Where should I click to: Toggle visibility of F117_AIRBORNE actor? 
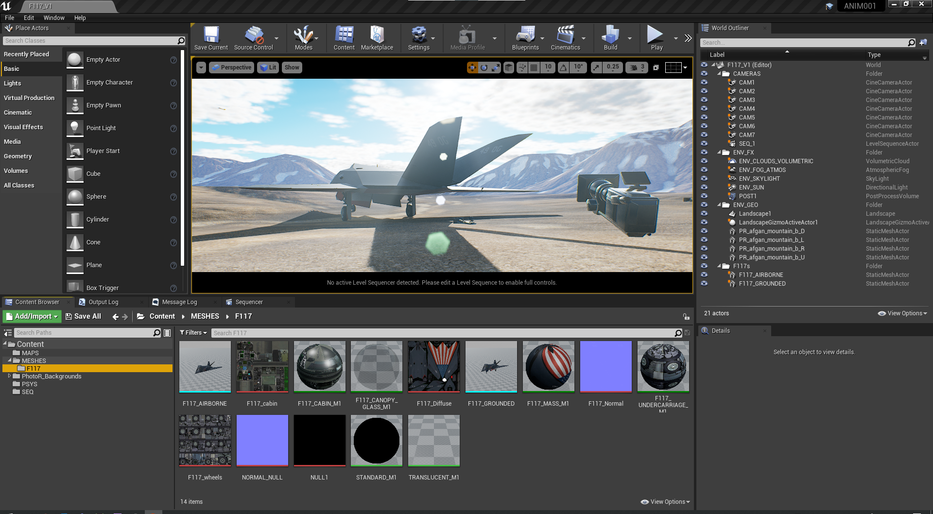(x=704, y=275)
